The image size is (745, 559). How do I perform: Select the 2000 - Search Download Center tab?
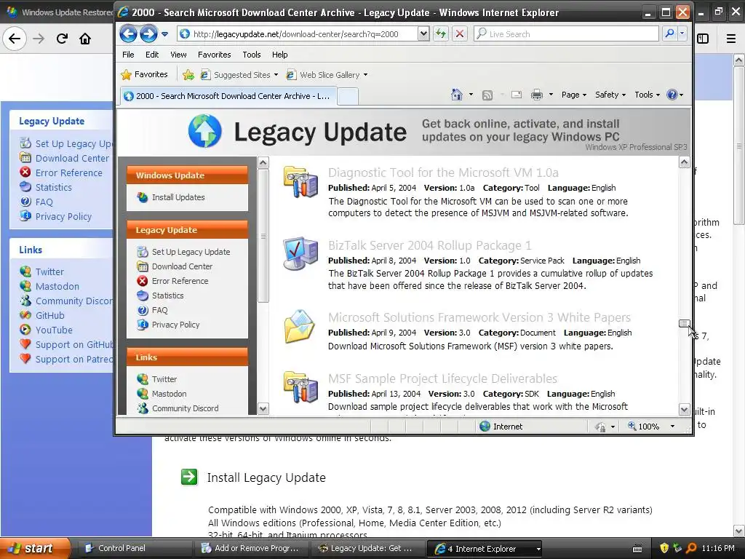228,96
